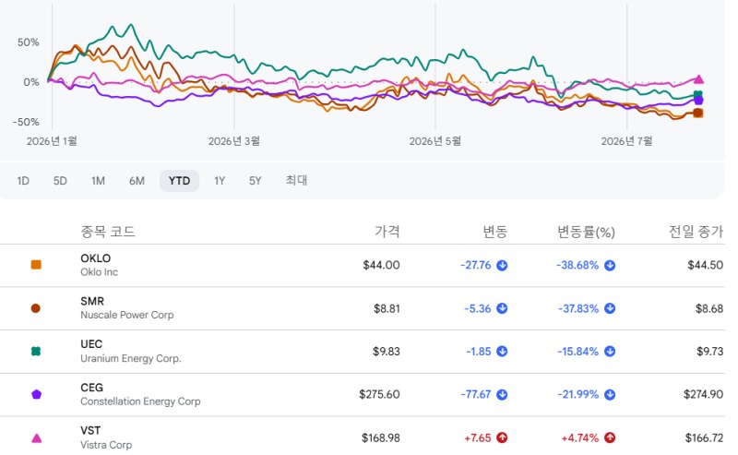Click the -50% y-axis label
This screenshot has width=738, height=455.
26,122
